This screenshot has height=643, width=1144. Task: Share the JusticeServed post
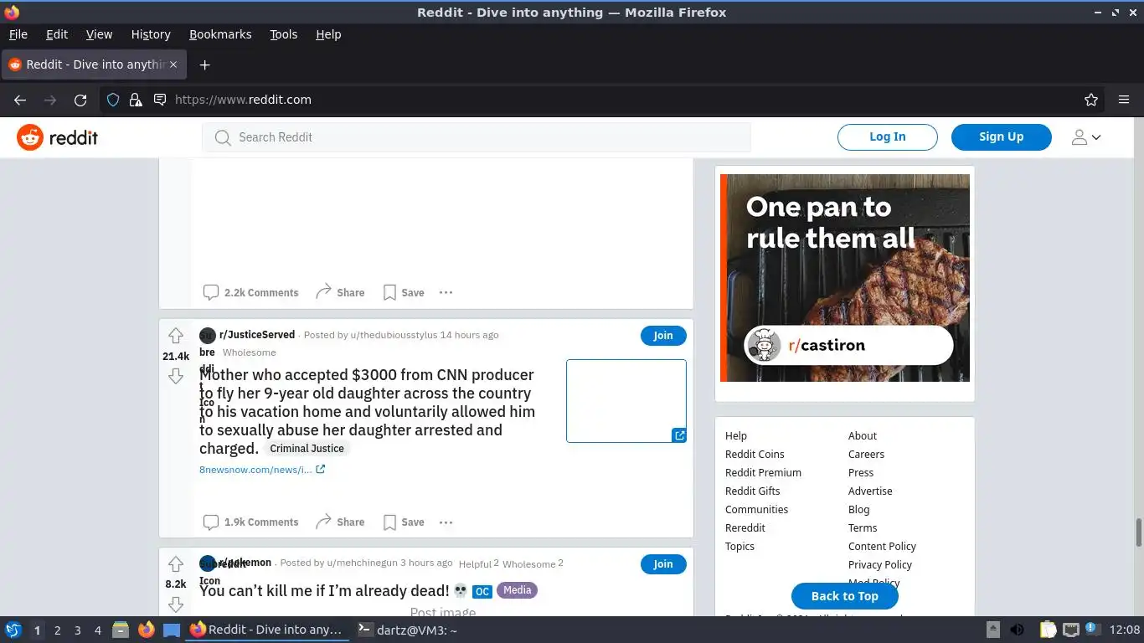340,522
